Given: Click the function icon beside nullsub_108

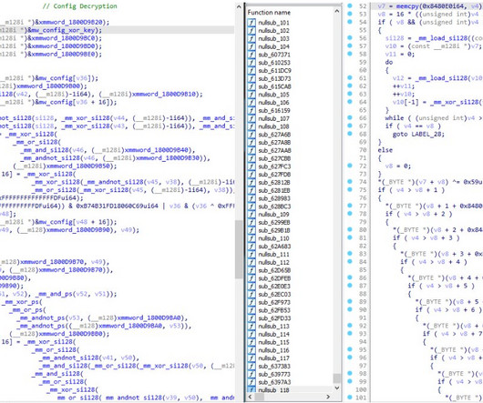Looking at the screenshot, I should pos(252,126).
